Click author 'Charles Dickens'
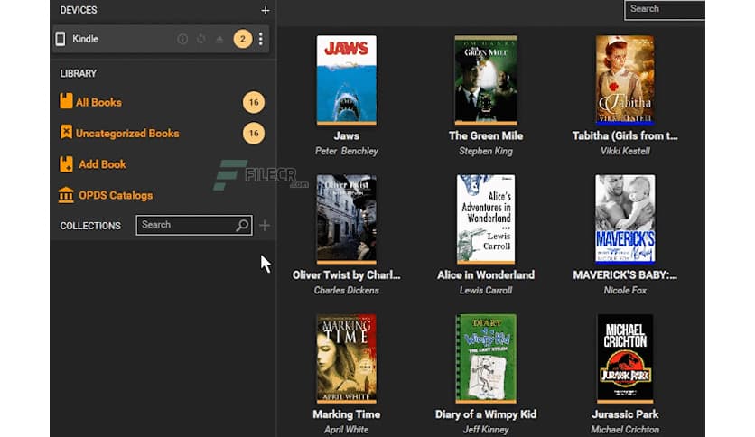The width and height of the screenshot is (755, 437). click(347, 290)
